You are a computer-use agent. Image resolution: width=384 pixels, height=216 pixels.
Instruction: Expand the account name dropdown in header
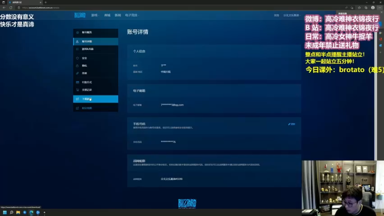pos(292,15)
